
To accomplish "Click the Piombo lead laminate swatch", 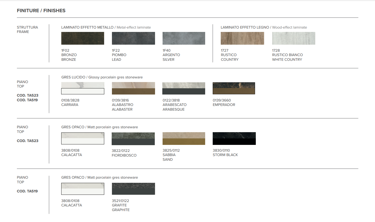I will 133,38.
